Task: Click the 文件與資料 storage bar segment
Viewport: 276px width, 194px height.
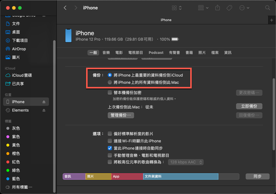Action: tap(181, 176)
